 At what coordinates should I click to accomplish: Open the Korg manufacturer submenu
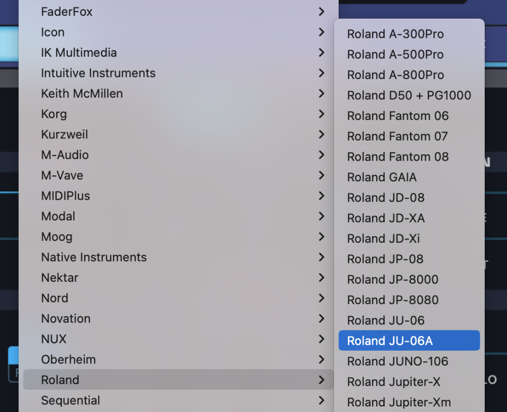(54, 114)
